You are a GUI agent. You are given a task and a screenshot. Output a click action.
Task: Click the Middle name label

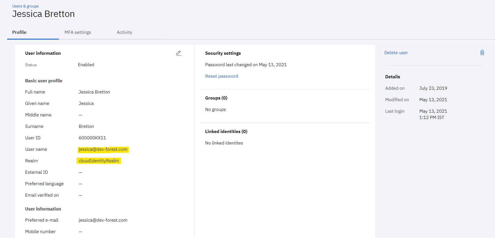(x=38, y=115)
